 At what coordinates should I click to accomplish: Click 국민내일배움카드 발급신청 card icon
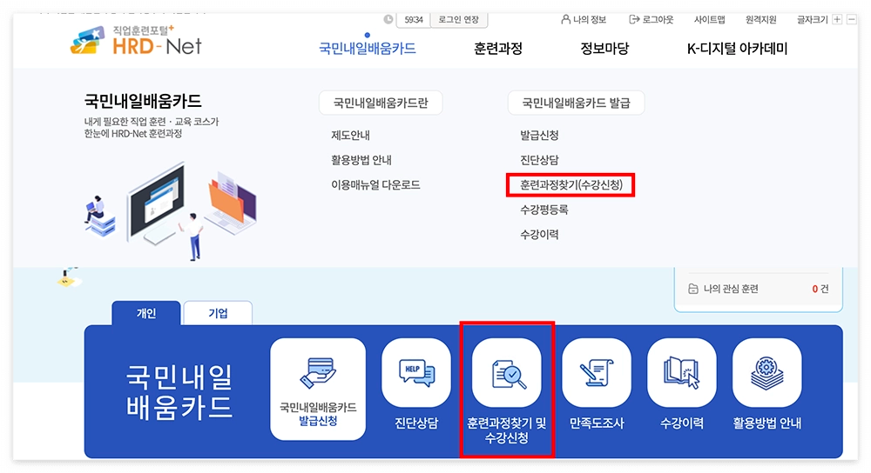click(318, 389)
